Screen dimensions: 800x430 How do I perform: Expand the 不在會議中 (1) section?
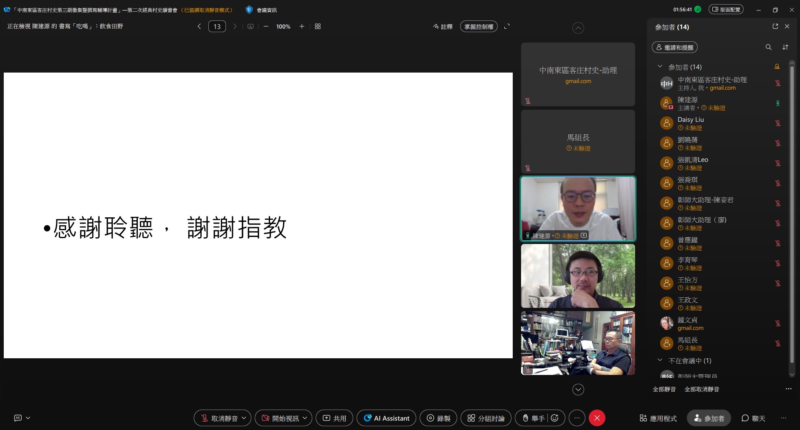(x=660, y=360)
